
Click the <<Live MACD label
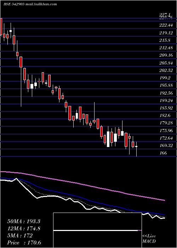tap(149, 239)
